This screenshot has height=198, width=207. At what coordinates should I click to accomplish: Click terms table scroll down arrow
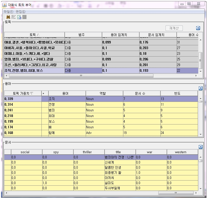point(201,134)
